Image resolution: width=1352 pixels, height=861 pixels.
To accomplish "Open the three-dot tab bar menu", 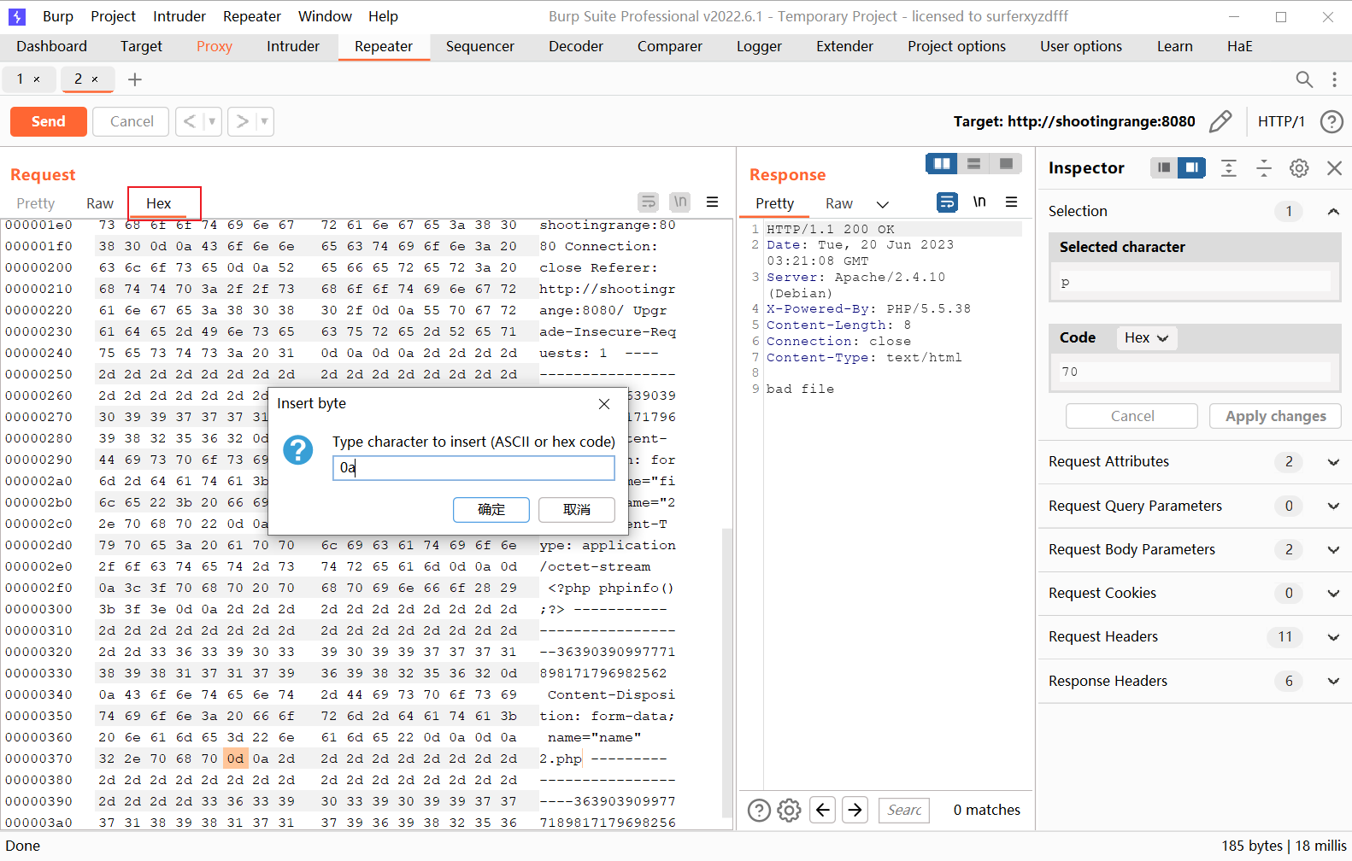I will coord(1334,79).
